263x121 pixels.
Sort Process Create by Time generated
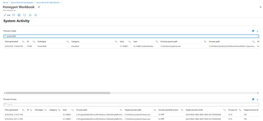click(x=23, y=42)
